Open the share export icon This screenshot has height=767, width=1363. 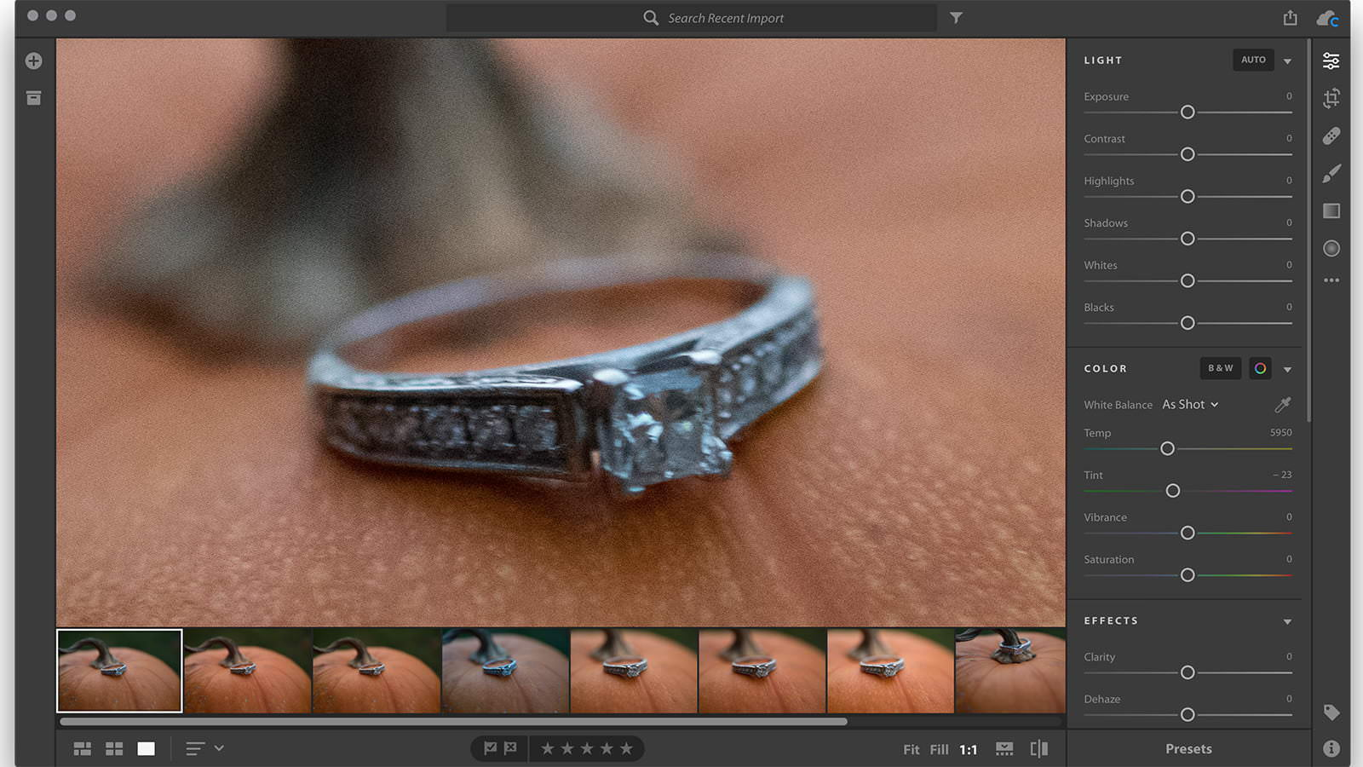click(x=1291, y=17)
